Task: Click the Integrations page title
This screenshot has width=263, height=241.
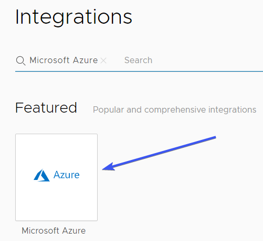Action: 73,17
